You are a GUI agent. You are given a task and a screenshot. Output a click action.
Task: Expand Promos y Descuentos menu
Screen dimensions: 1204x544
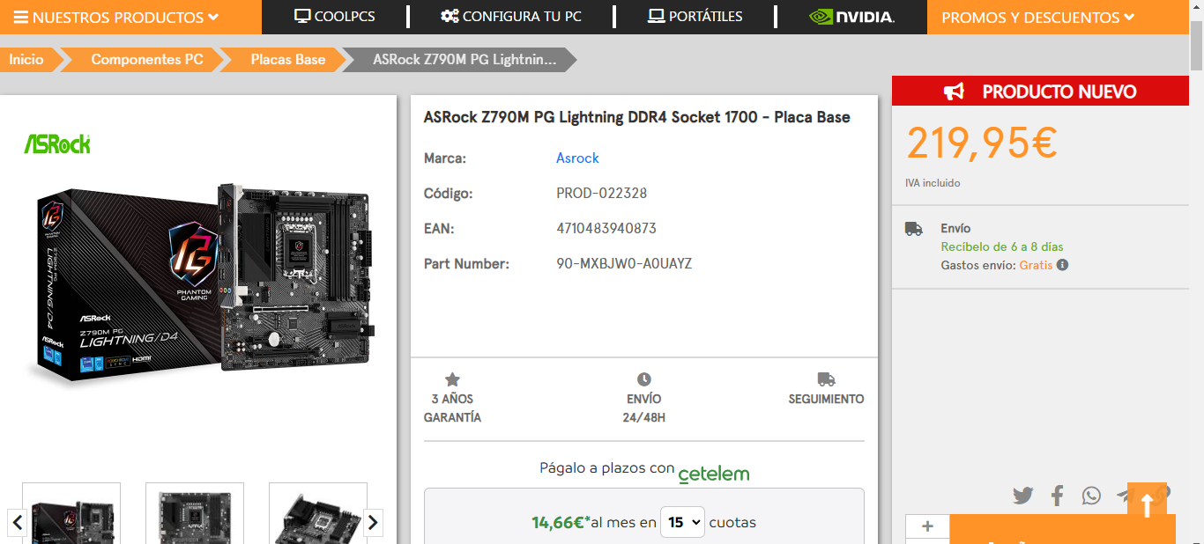click(1037, 18)
